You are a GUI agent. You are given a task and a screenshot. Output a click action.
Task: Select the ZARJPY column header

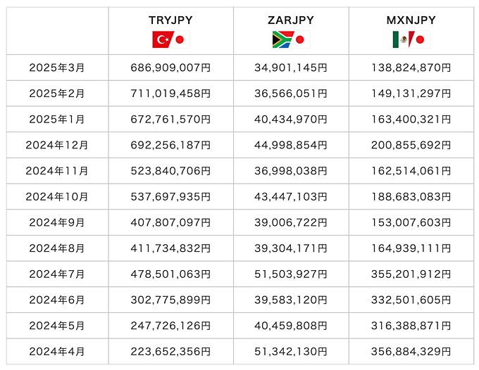pyautogui.click(x=291, y=20)
